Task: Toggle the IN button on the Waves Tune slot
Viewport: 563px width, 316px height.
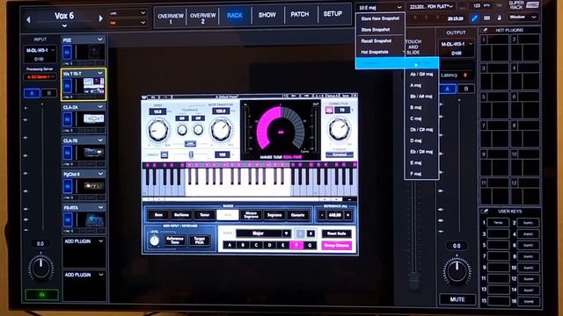Action: pyautogui.click(x=68, y=86)
